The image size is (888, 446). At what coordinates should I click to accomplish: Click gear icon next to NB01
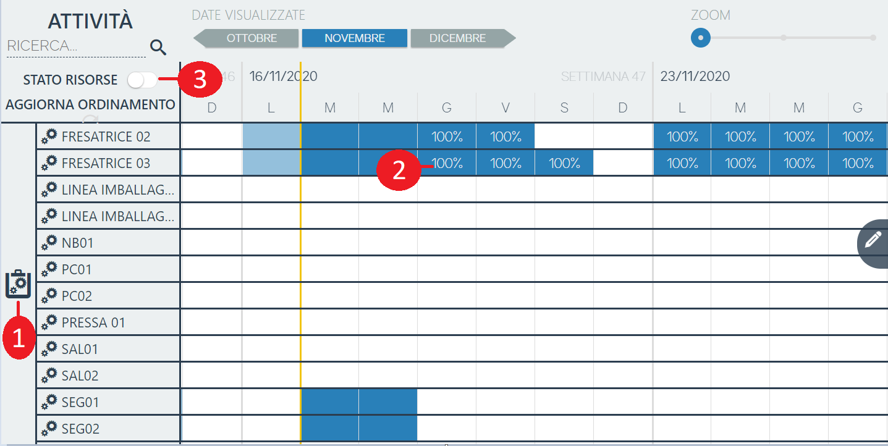49,243
